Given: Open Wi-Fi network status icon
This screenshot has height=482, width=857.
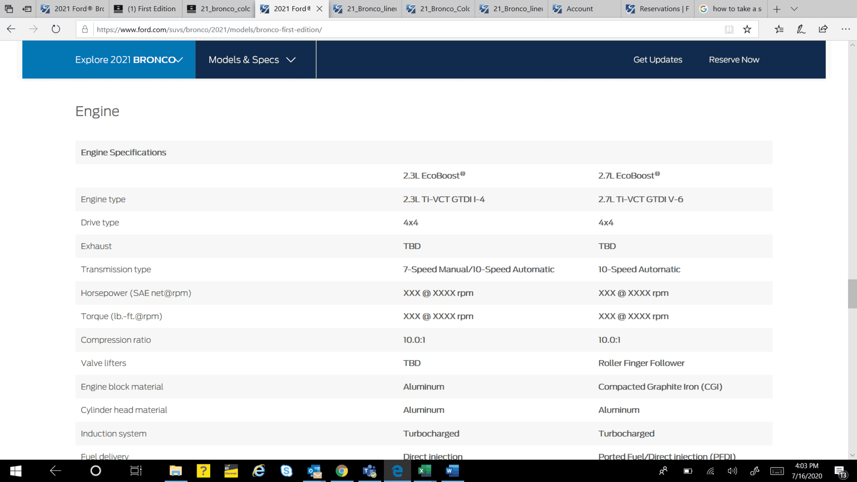Looking at the screenshot, I should coord(710,471).
